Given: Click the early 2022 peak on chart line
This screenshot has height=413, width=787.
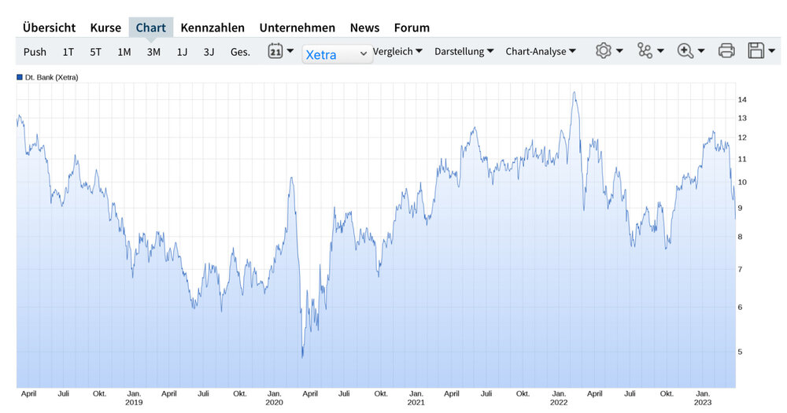Looking at the screenshot, I should [574, 93].
